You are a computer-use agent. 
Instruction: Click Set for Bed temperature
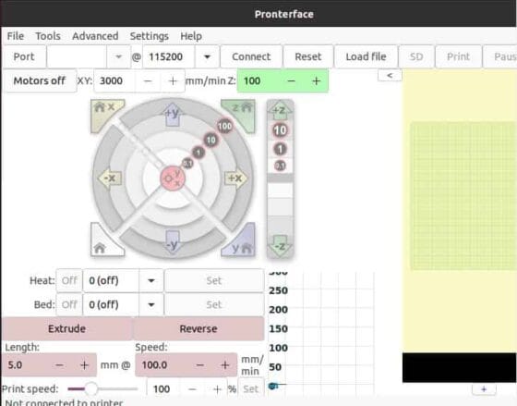pyautogui.click(x=213, y=304)
